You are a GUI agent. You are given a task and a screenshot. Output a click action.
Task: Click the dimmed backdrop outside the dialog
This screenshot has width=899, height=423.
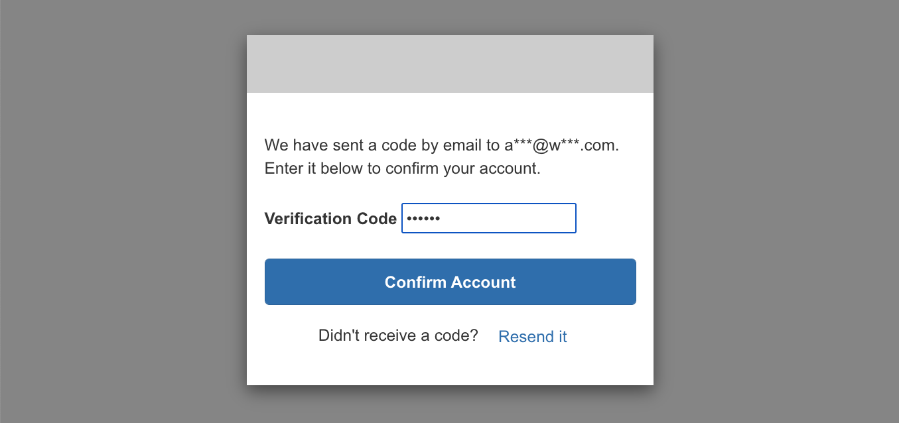[x=119, y=212]
